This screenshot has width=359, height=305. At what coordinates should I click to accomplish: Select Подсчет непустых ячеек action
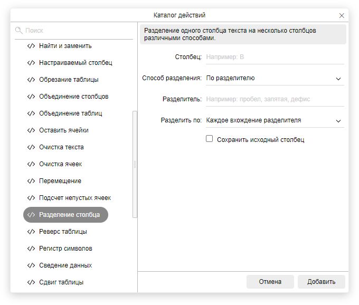(74, 198)
